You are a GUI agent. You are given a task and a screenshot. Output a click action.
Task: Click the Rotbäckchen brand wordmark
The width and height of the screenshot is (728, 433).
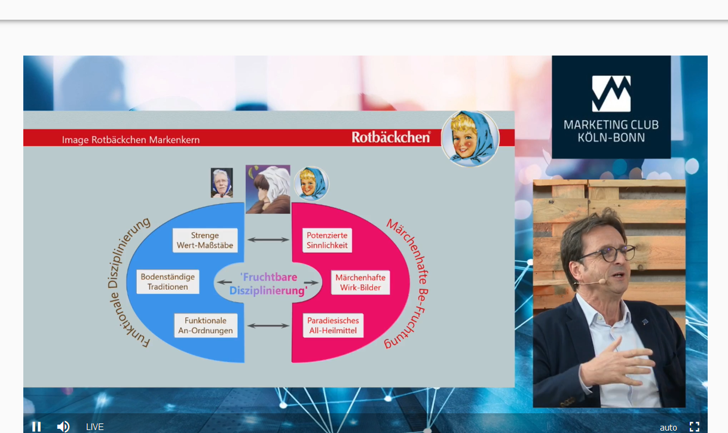(x=391, y=137)
